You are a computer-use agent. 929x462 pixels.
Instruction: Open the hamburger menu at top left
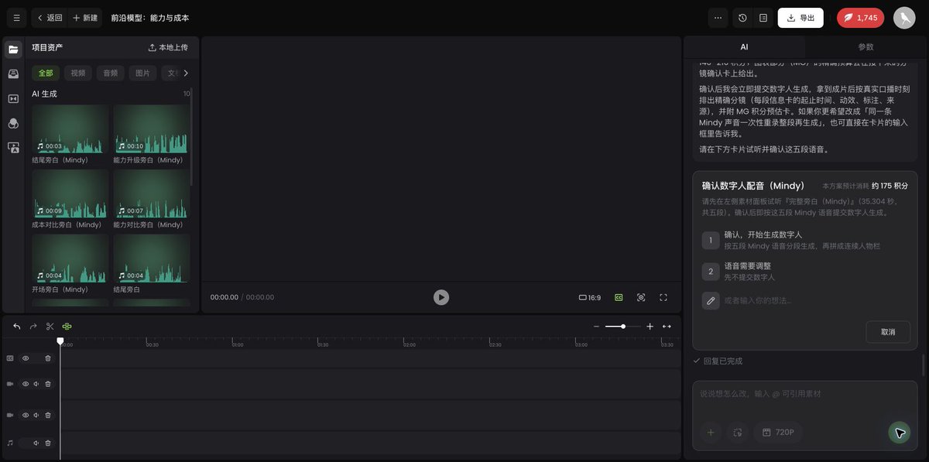pos(16,18)
